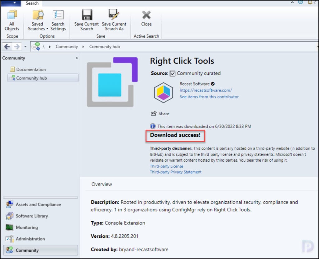The image size is (319, 259).
Task: Open Saved Searches in the ribbon
Action: point(38,20)
